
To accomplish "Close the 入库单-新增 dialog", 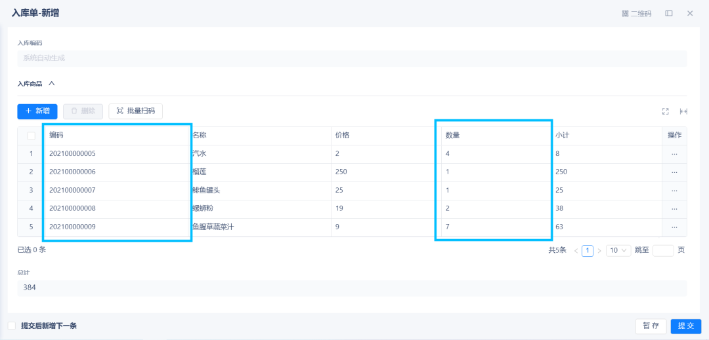I will coord(690,14).
